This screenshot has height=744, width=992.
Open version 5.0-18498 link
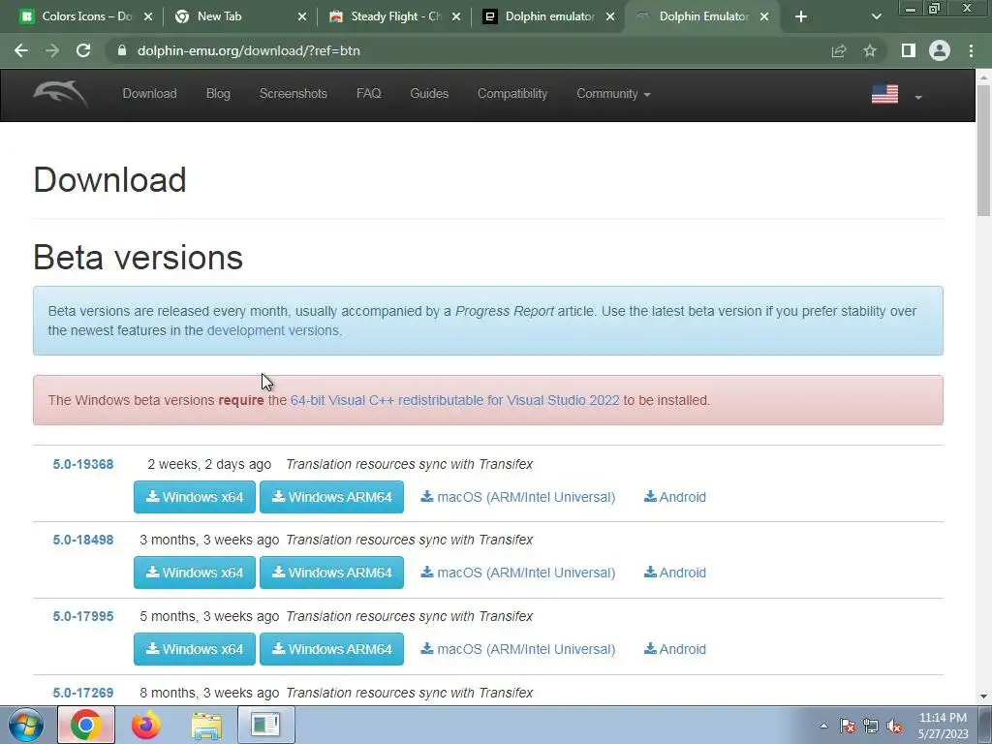(83, 541)
